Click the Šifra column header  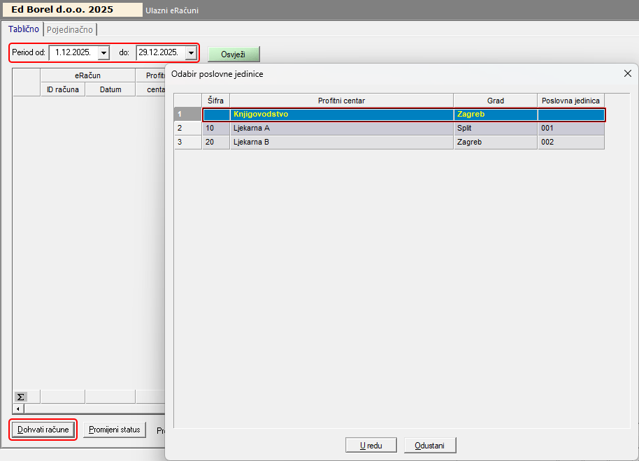[x=215, y=101]
